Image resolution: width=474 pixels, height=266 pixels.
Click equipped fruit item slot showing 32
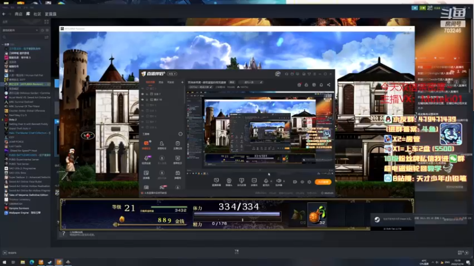(x=317, y=215)
